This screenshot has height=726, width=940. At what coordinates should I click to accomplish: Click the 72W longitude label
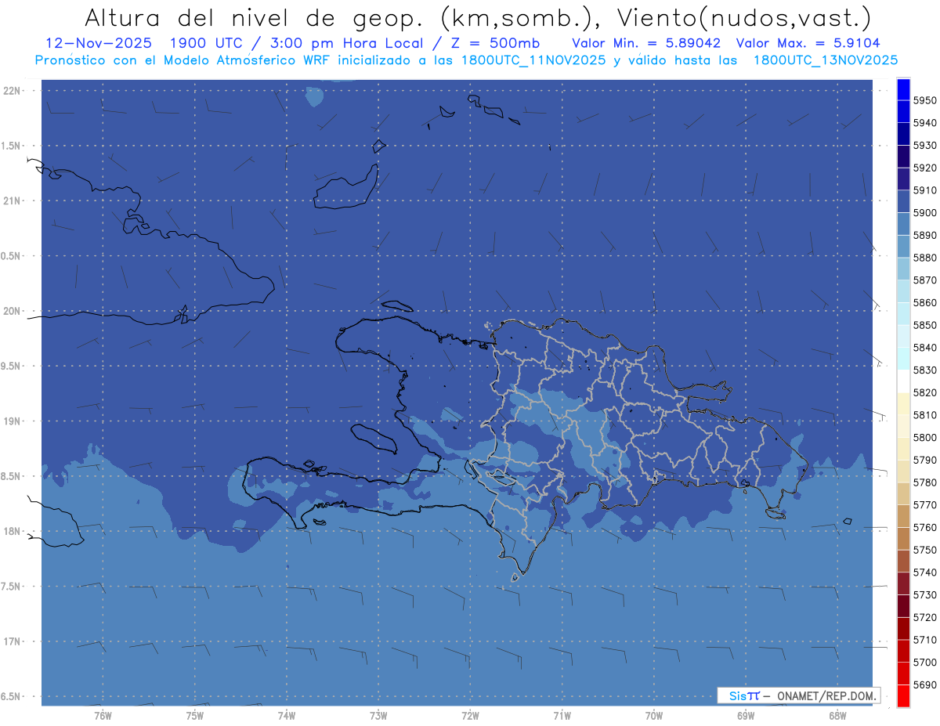pos(471,716)
